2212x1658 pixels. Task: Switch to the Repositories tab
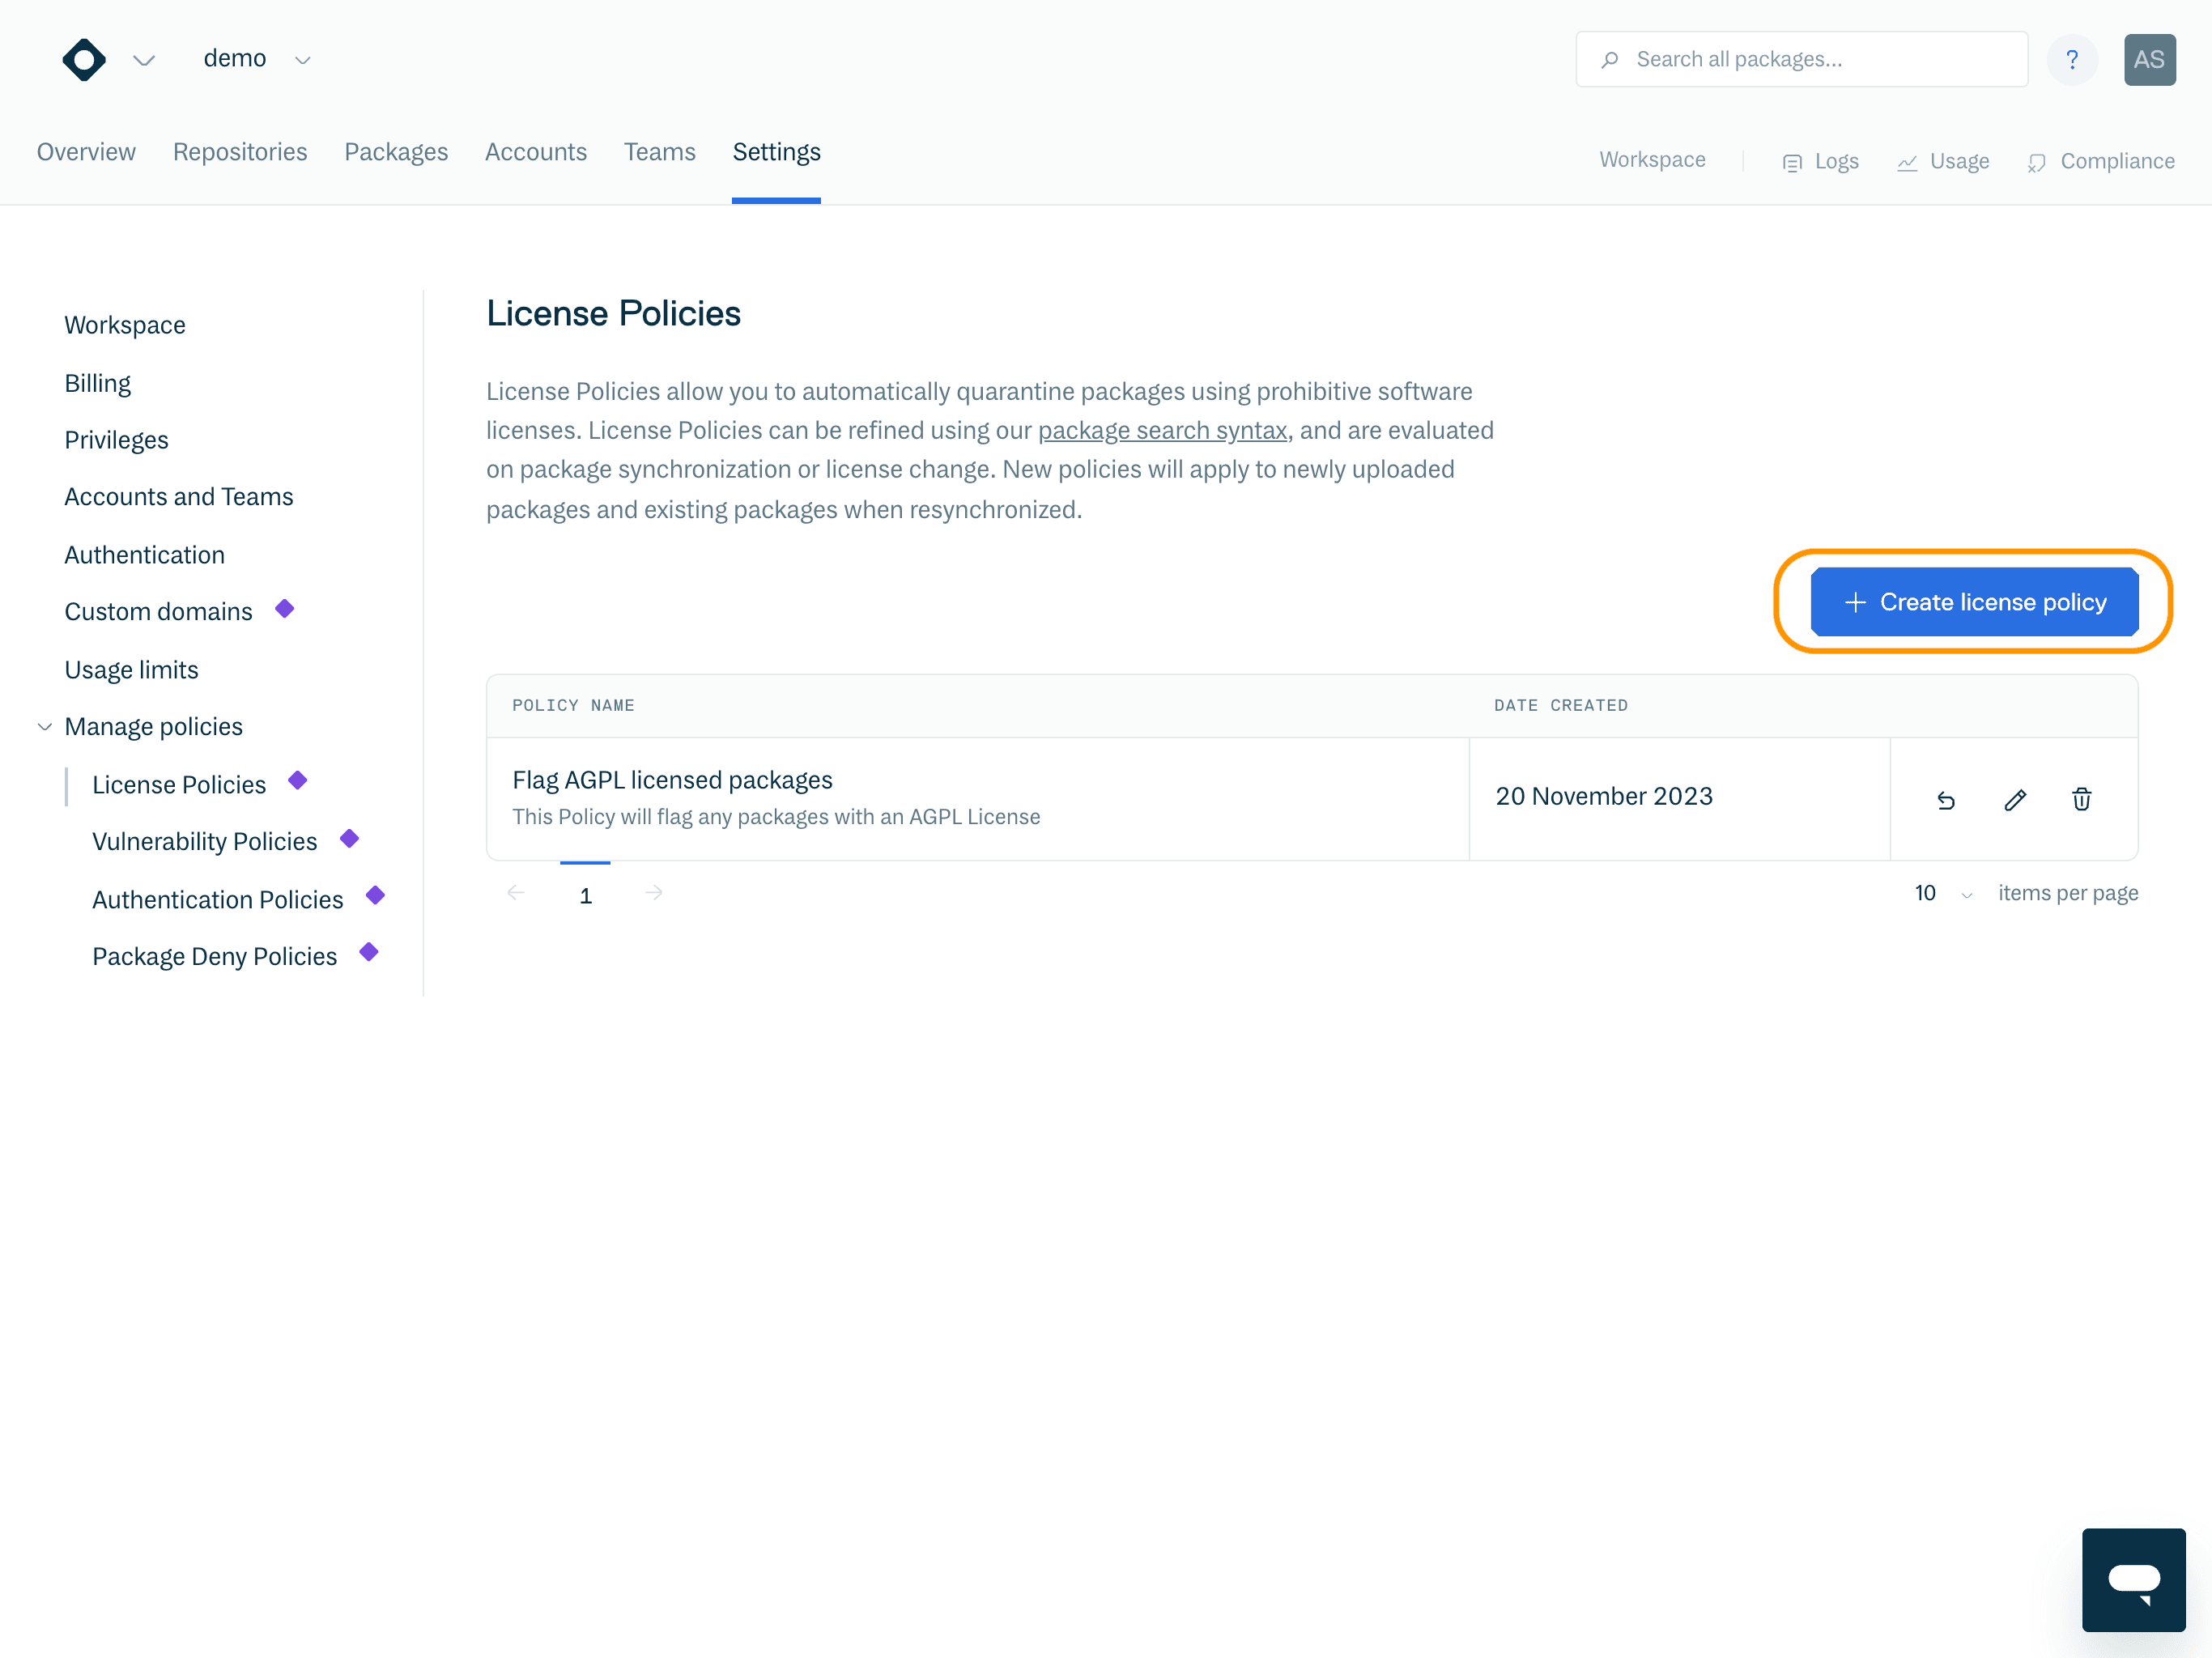(240, 152)
